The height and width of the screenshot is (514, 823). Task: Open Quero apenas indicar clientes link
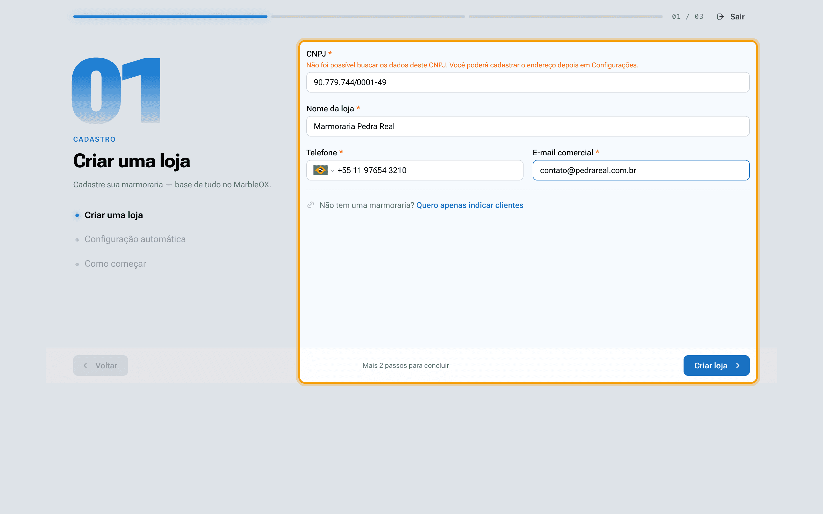470,205
